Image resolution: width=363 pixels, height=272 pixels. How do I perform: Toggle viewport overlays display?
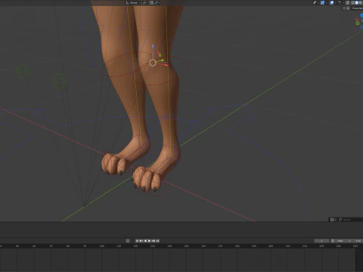click(x=332, y=3)
